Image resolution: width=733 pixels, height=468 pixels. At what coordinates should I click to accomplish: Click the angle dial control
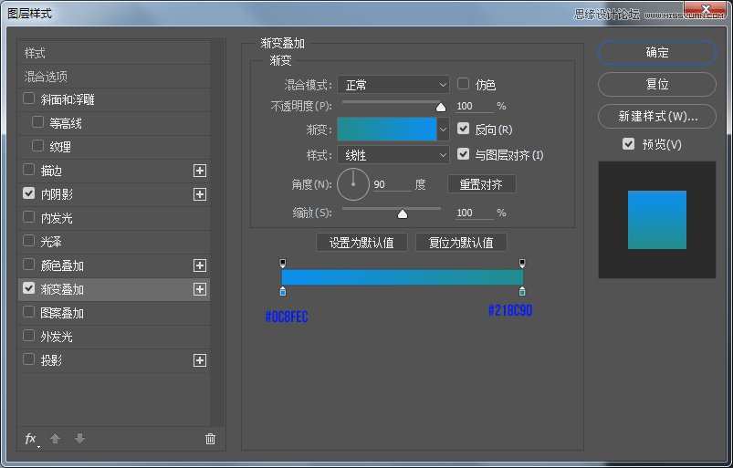(x=353, y=184)
